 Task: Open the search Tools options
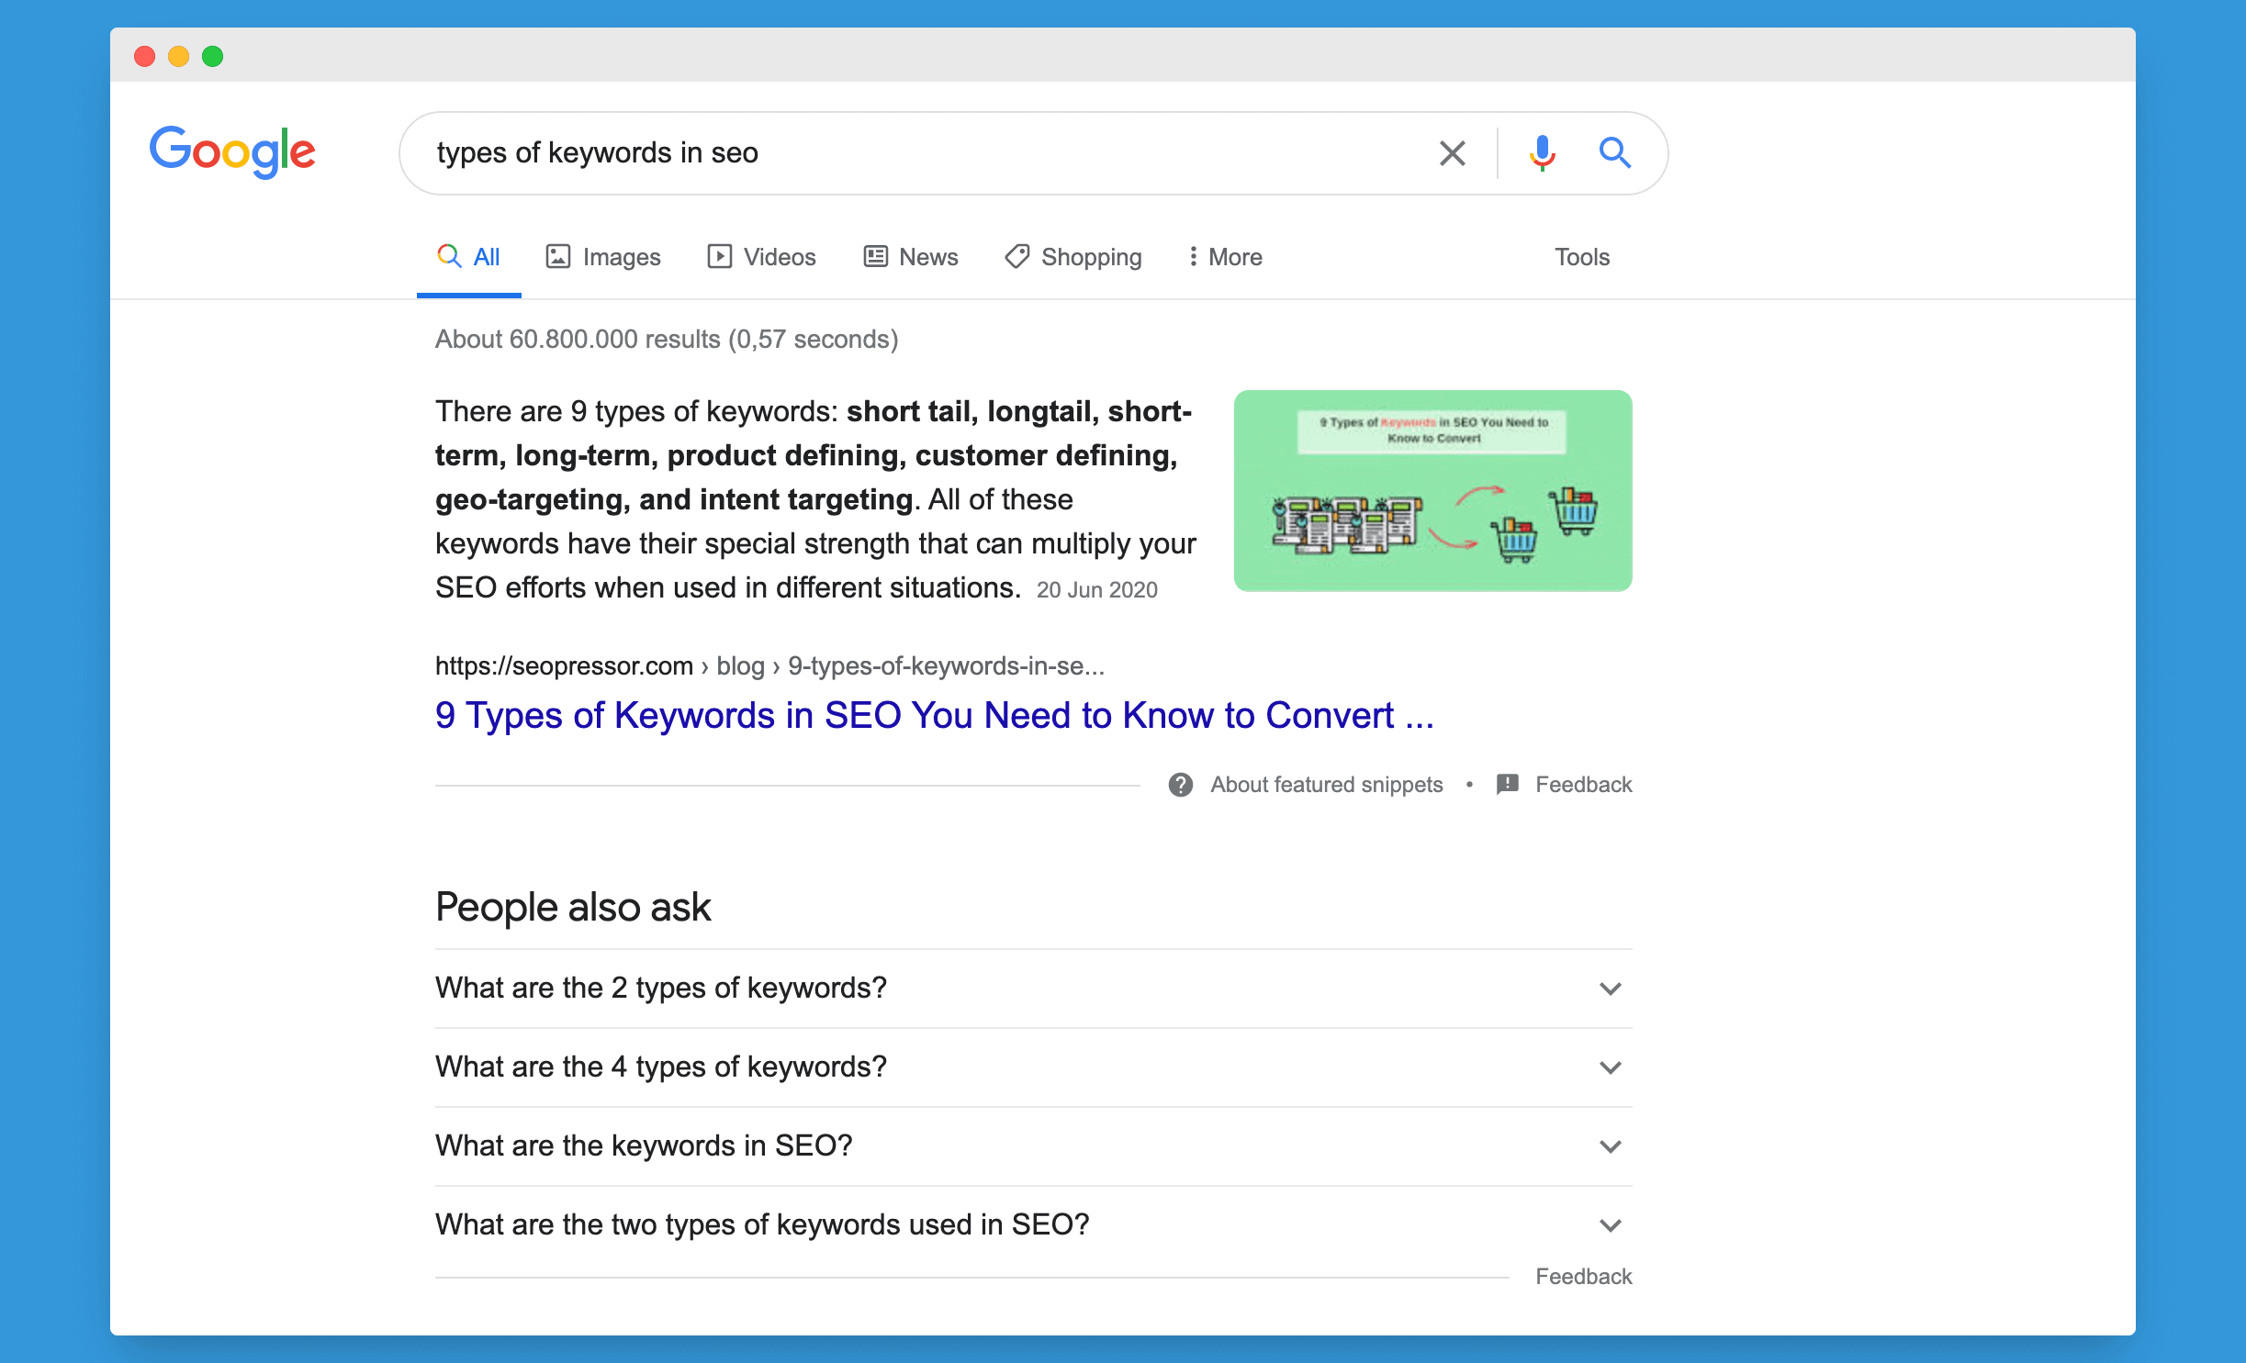pos(1581,258)
